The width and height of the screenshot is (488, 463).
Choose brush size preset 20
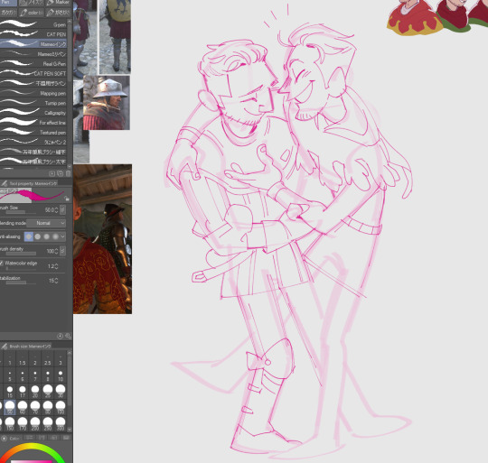click(35, 392)
